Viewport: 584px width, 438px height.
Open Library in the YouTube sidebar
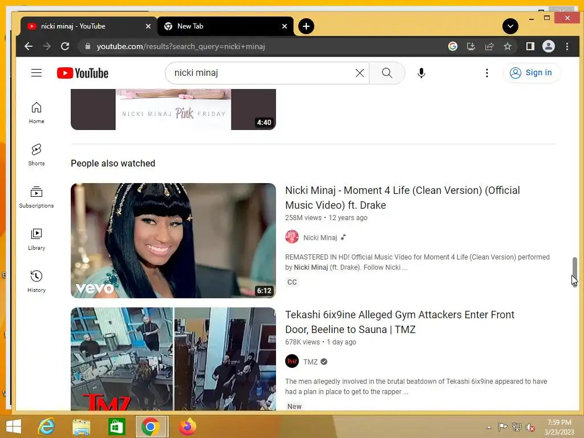(36, 239)
